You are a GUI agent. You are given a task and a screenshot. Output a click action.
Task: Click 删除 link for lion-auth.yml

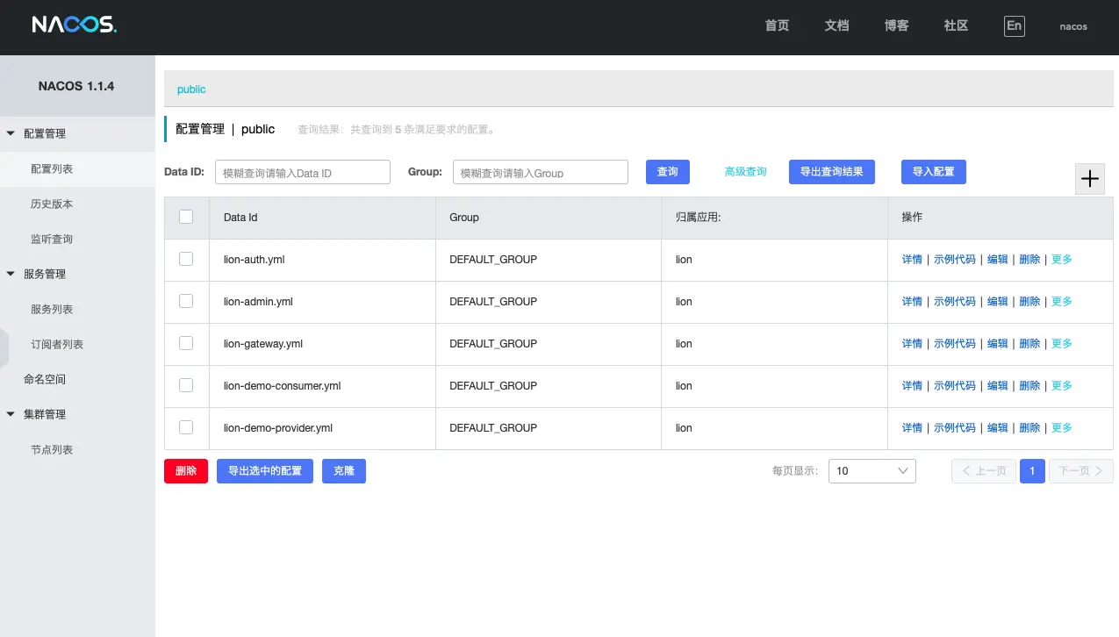(x=1029, y=260)
